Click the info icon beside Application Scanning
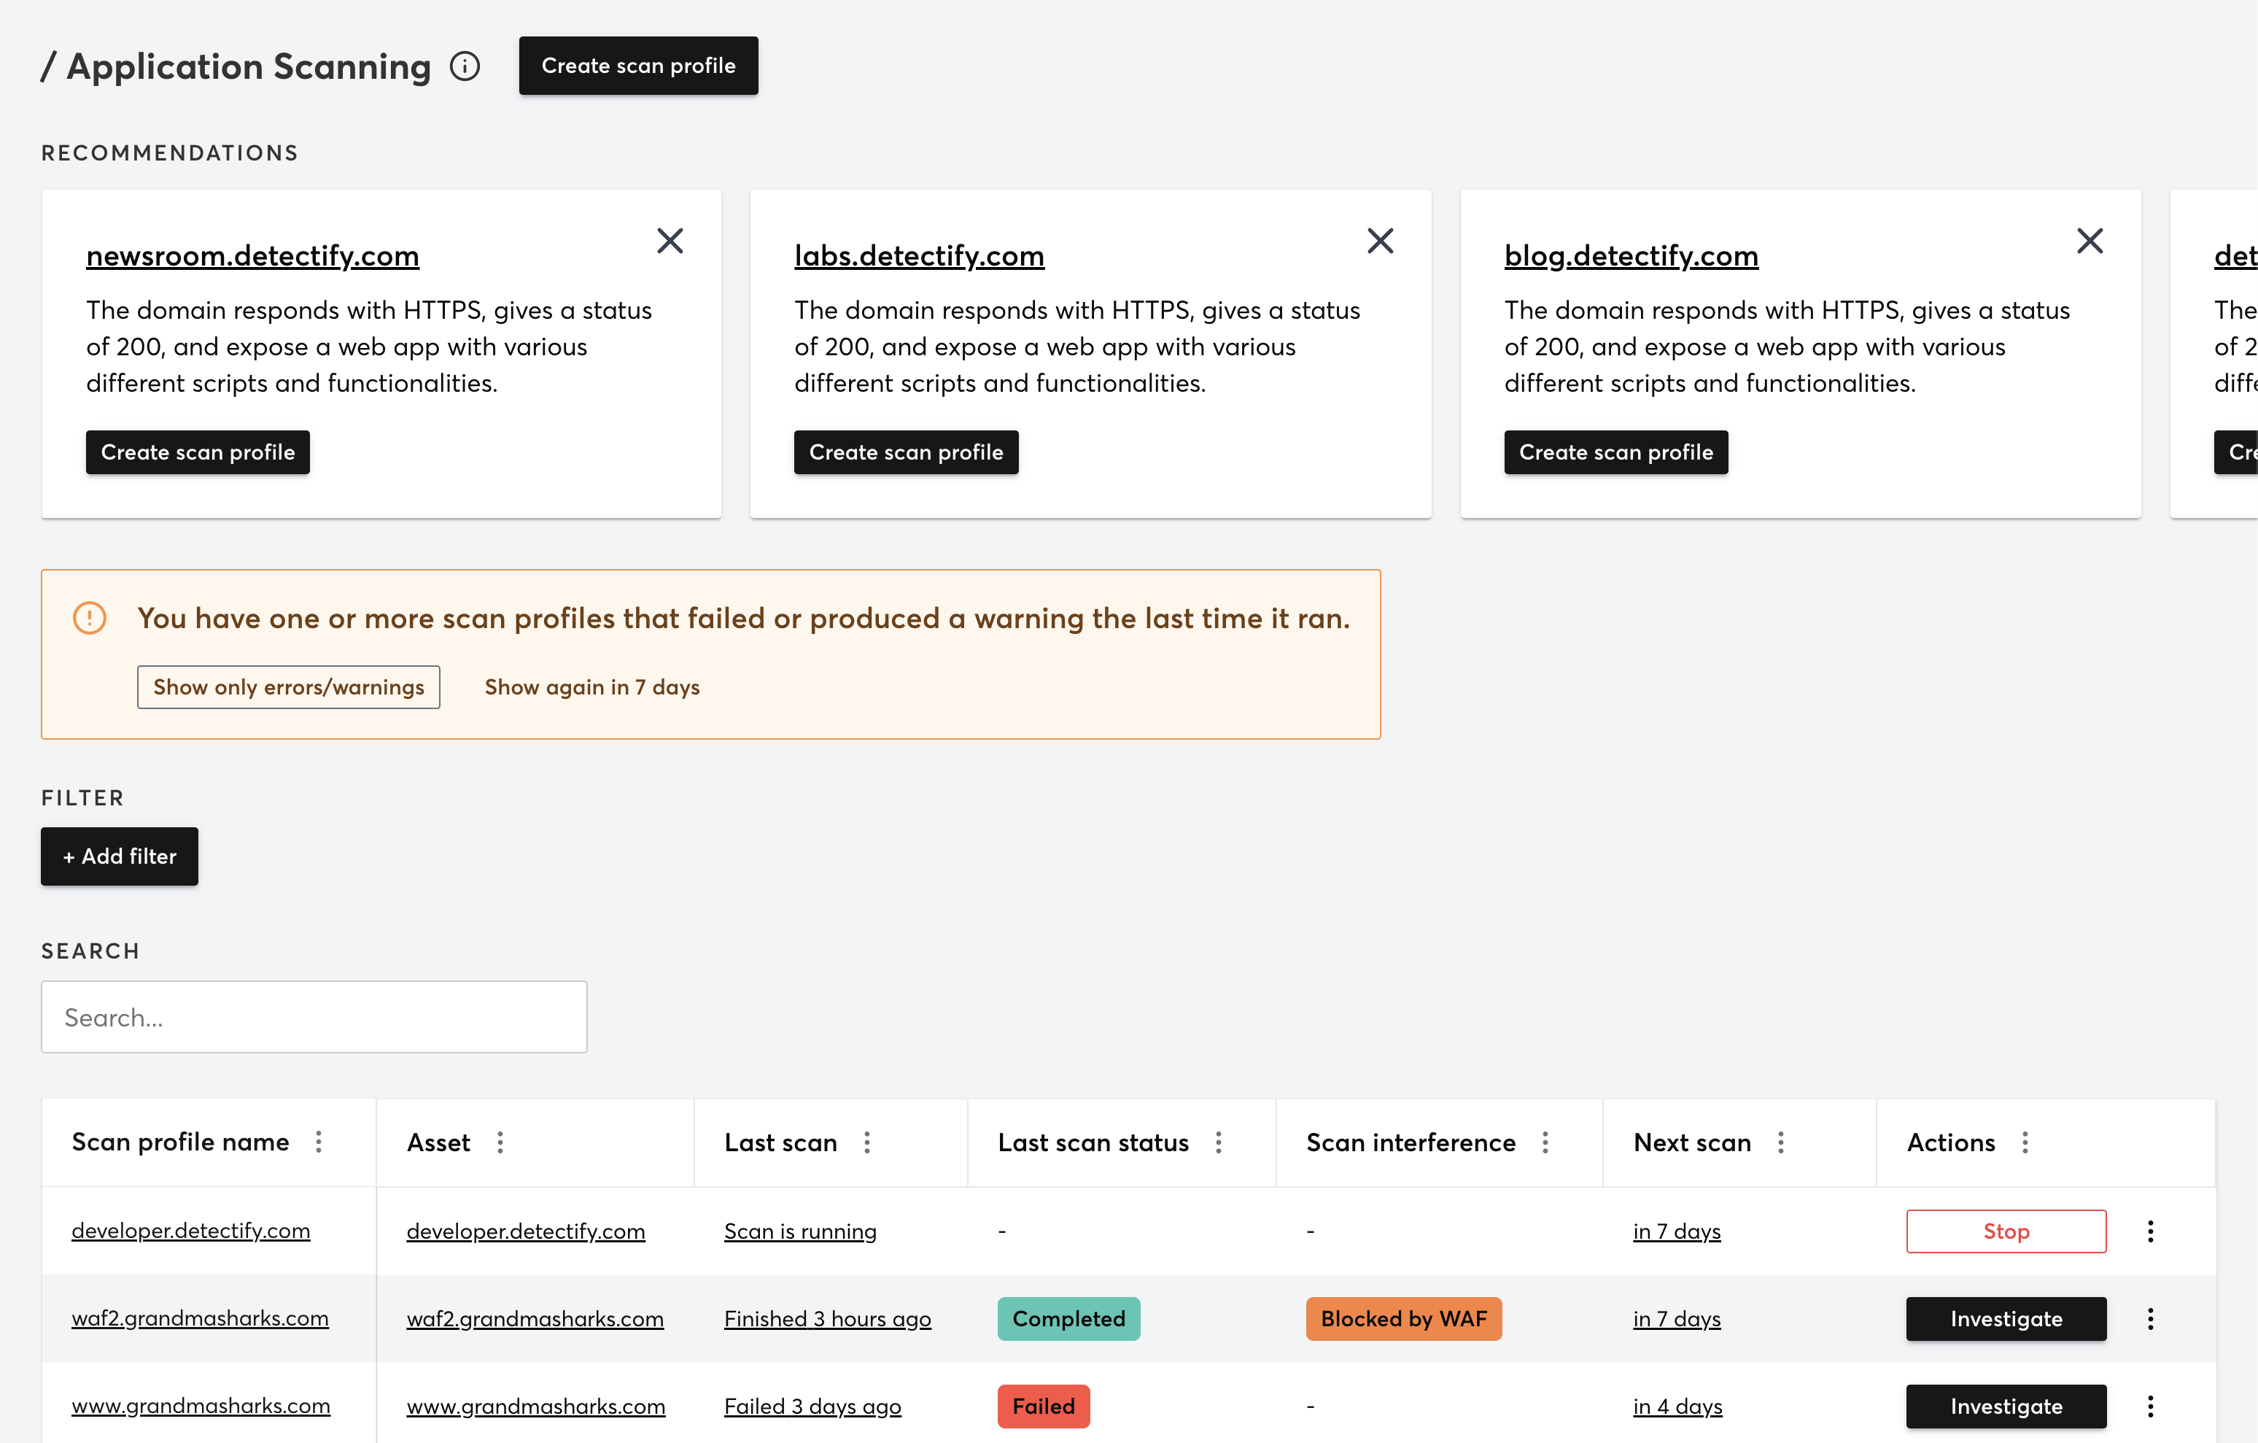This screenshot has height=1443, width=2258. (x=465, y=66)
